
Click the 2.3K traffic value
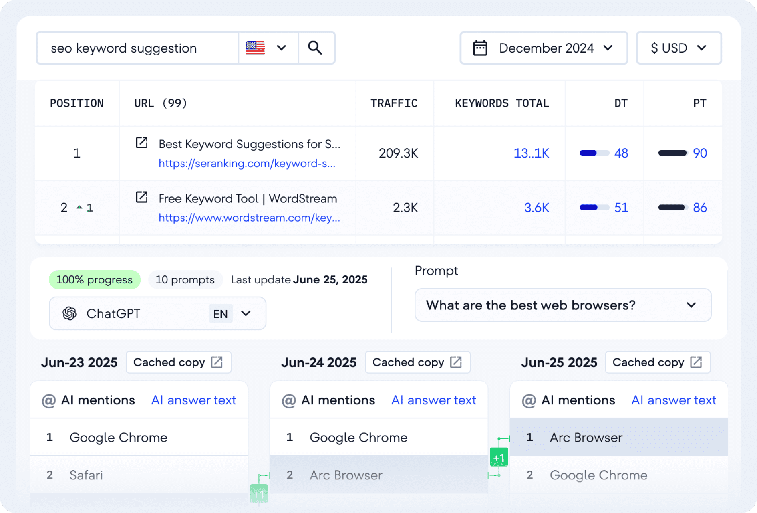click(405, 208)
